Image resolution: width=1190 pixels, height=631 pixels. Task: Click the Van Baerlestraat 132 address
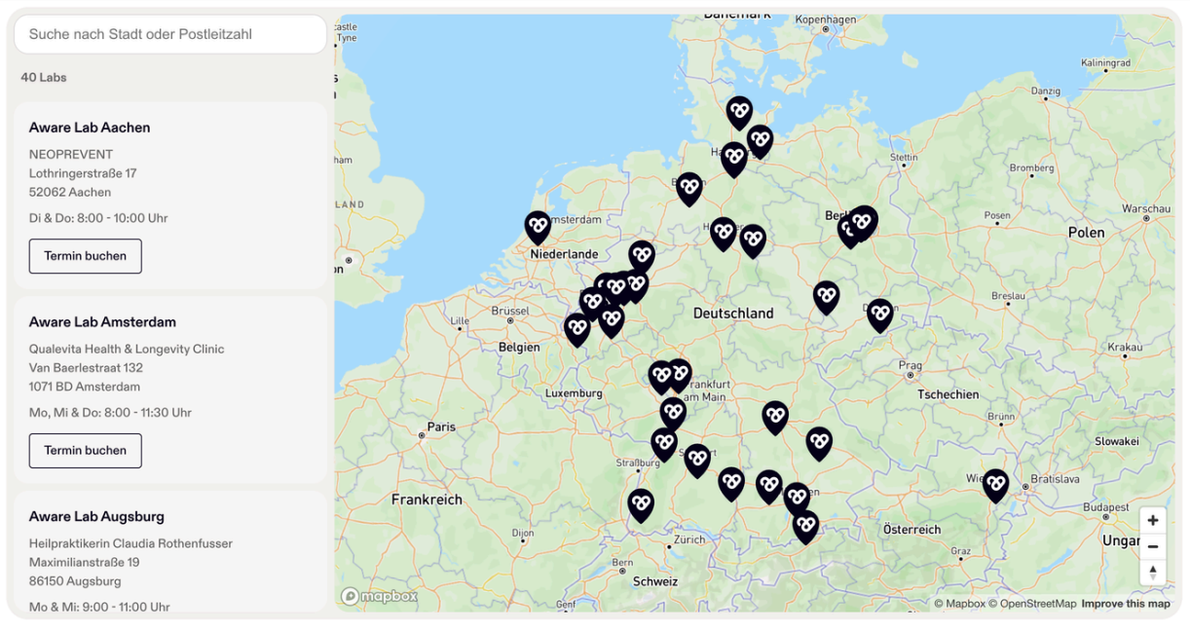pos(86,368)
